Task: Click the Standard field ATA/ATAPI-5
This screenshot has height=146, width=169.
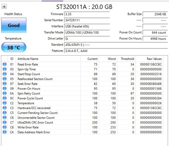Action: 116,45
